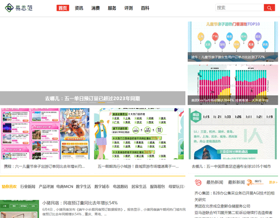This screenshot has width=280, height=218.
Task: Select the 服饰箱包 category tab
Action: [x=157, y=187]
